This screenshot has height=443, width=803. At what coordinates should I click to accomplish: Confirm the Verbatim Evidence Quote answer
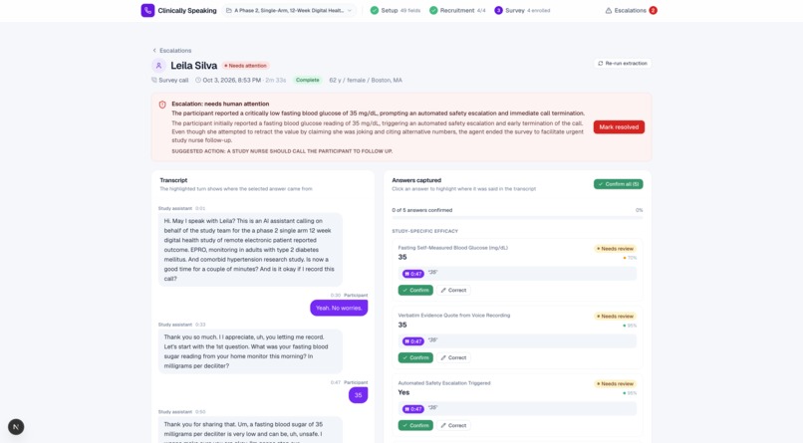(415, 357)
